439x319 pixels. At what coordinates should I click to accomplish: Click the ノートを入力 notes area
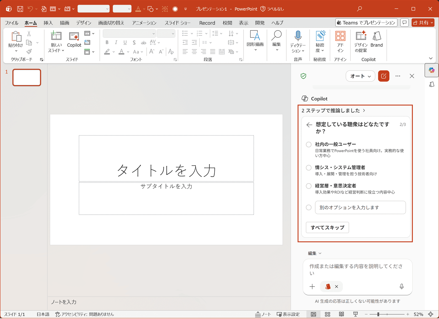[x=169, y=302]
